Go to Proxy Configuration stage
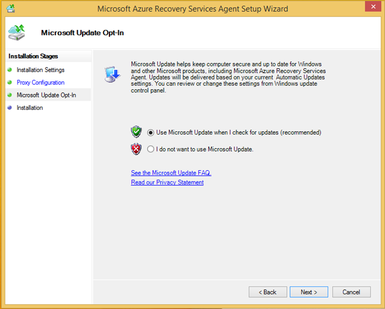This screenshot has height=309, width=385. click(41, 82)
